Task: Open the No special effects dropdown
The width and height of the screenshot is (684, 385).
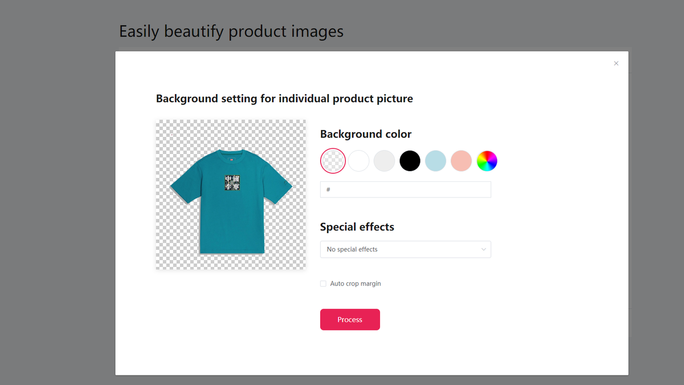Action: [405, 249]
